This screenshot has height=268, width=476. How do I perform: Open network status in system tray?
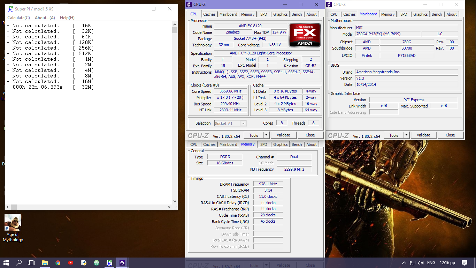coord(413,263)
